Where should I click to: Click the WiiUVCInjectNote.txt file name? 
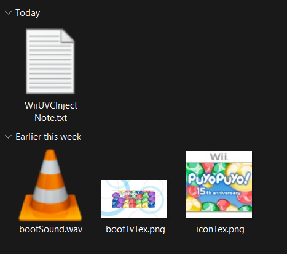[51, 112]
